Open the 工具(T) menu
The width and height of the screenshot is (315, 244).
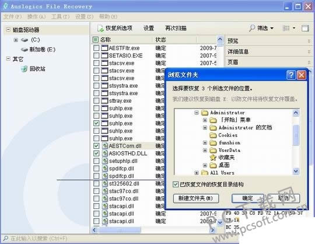(x=60, y=16)
